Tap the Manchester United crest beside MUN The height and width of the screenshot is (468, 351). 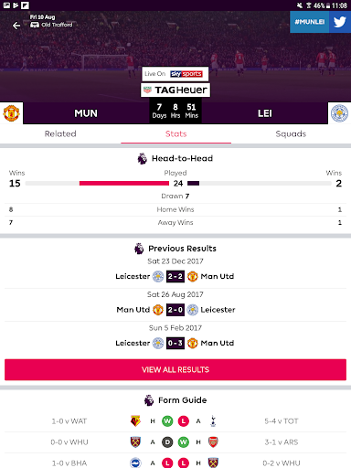(11, 113)
